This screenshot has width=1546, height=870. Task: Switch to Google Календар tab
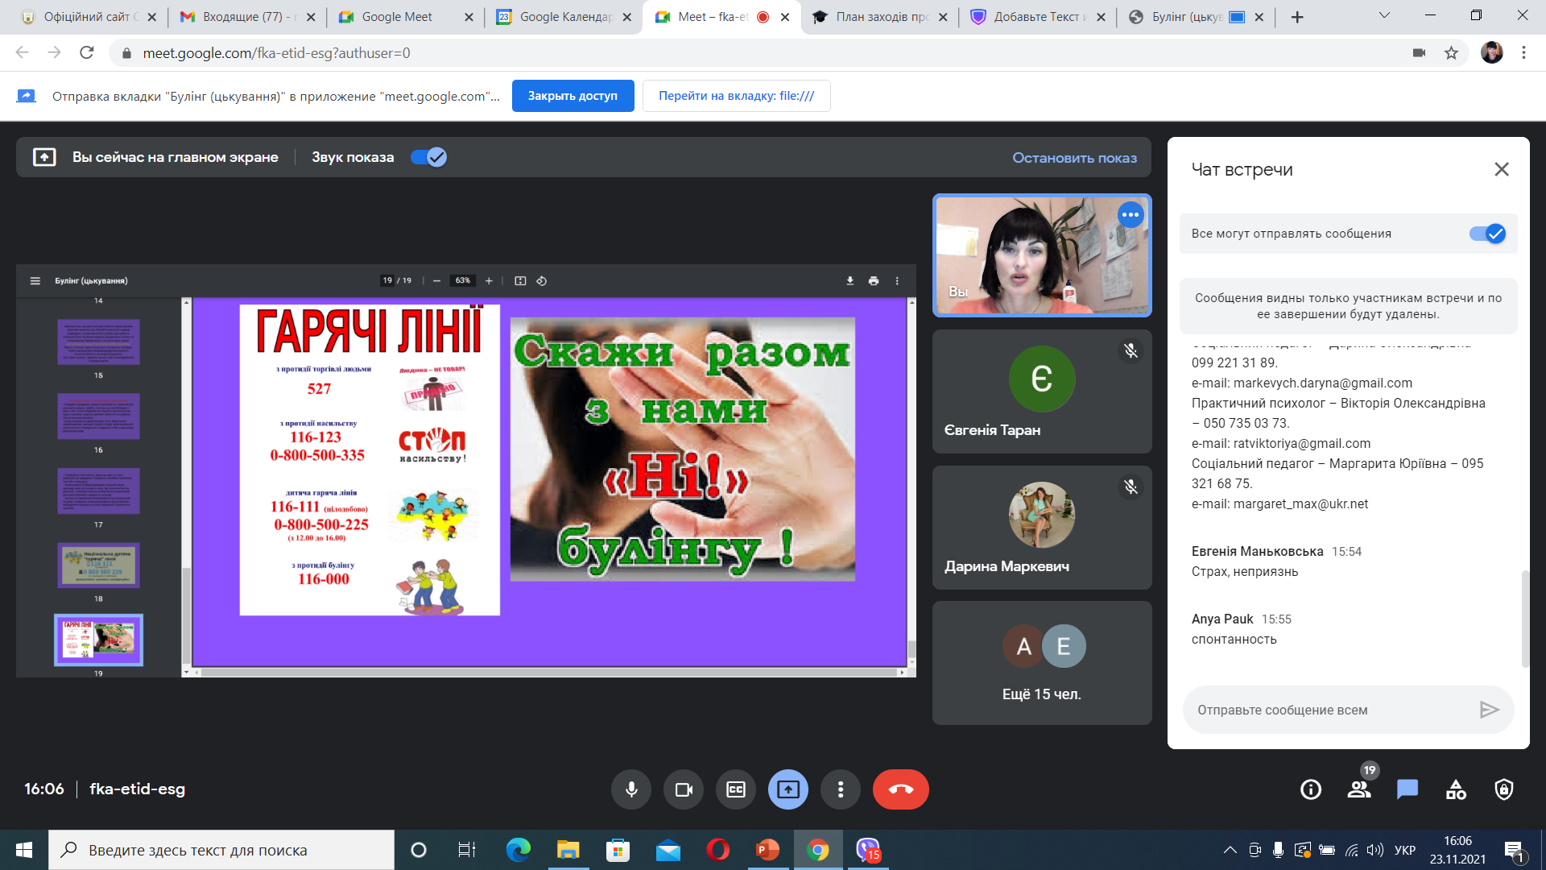point(564,17)
